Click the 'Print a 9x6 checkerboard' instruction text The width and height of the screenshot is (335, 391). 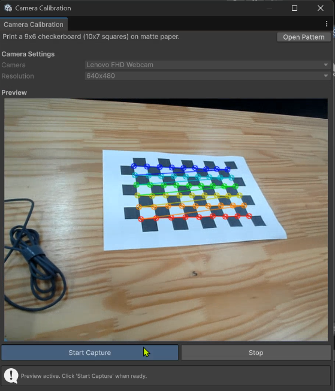91,37
